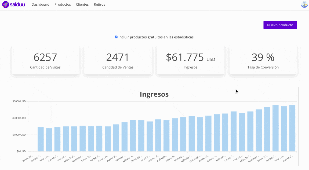Click the Ingresos chart title
The image size is (309, 170).
[x=154, y=94]
